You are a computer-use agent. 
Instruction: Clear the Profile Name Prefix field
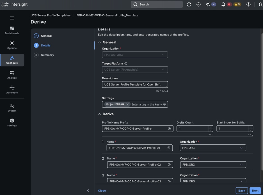coord(170,129)
